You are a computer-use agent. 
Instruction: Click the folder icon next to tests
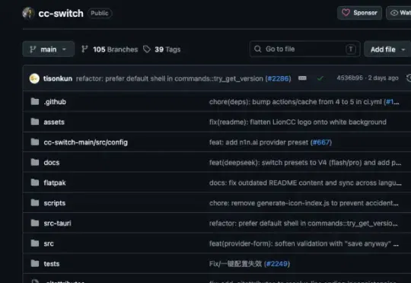(x=35, y=263)
